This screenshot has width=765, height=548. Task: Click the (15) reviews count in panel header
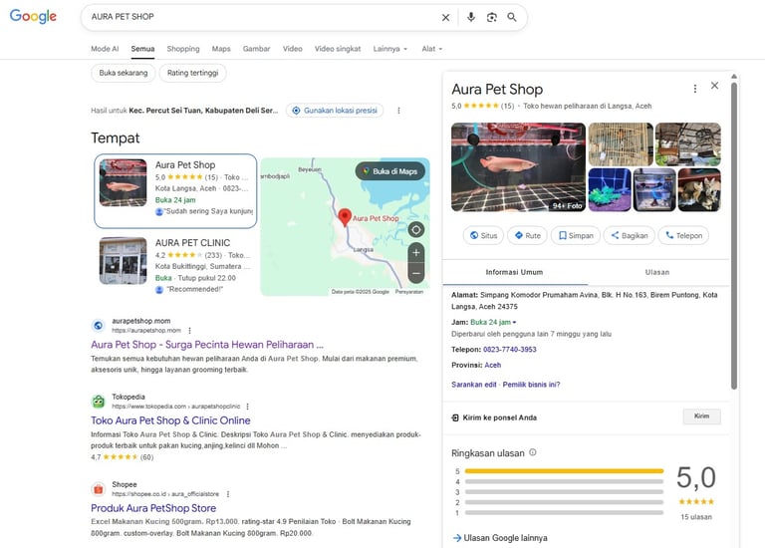pyautogui.click(x=507, y=106)
